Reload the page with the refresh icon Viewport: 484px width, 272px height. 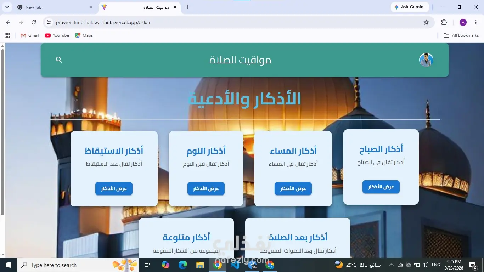tap(34, 22)
